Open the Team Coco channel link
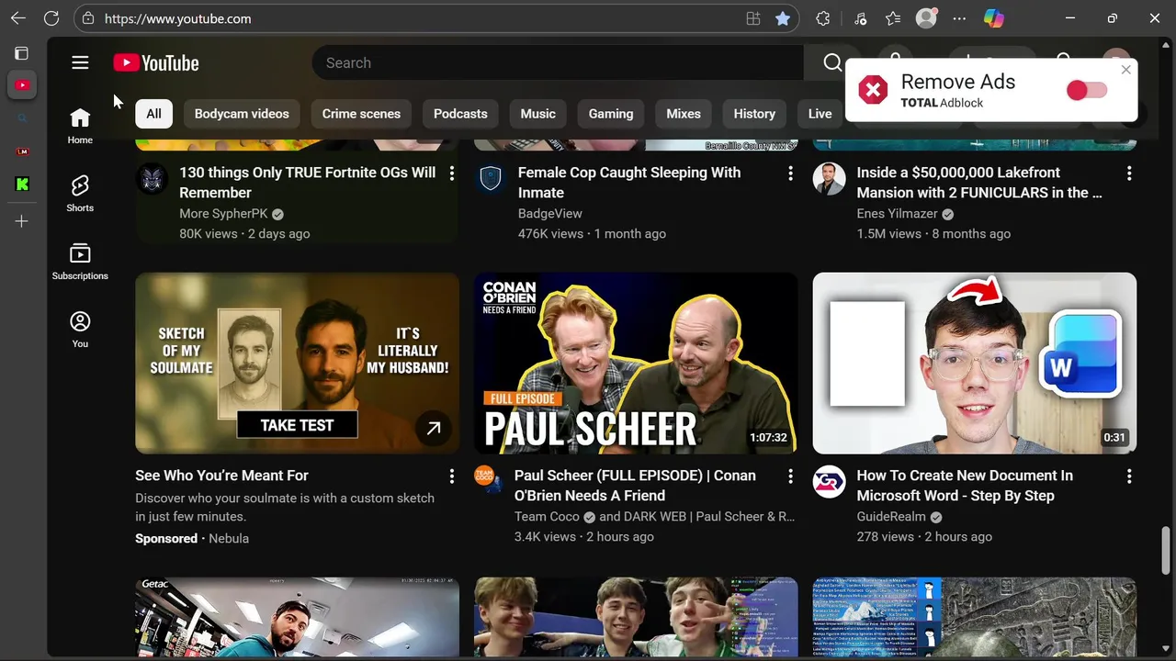Screen dimensions: 1176x661 point(547,516)
